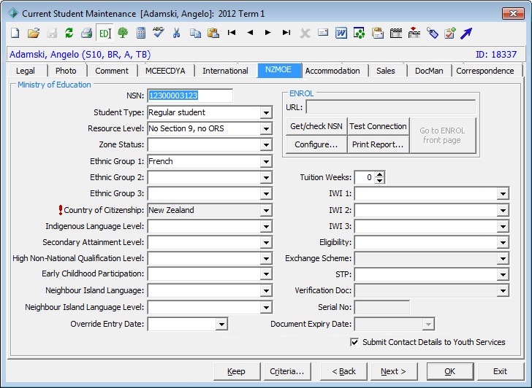This screenshot has height=388, width=532.
Task: Open the Correspondence tab
Action: click(x=484, y=71)
